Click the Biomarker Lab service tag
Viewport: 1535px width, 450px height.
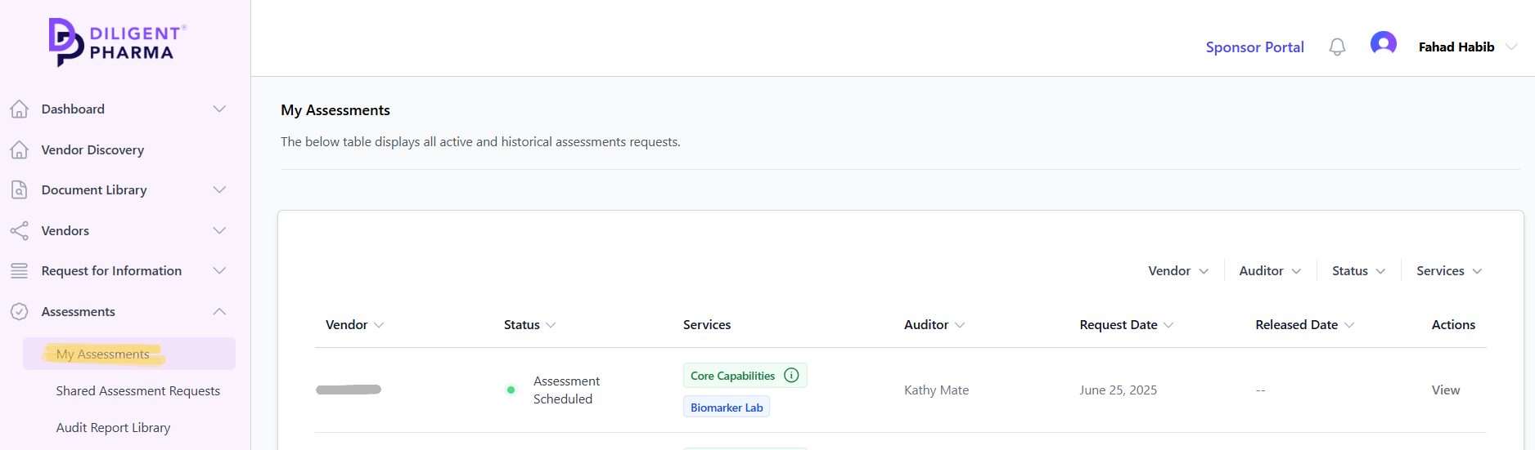(727, 408)
